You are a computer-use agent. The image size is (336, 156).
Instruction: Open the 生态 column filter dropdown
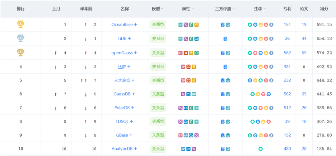click(x=265, y=9)
